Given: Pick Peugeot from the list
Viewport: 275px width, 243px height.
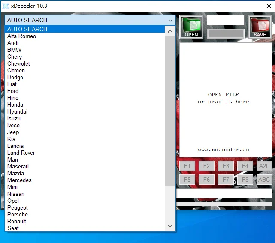Looking at the screenshot, I should (85, 207).
